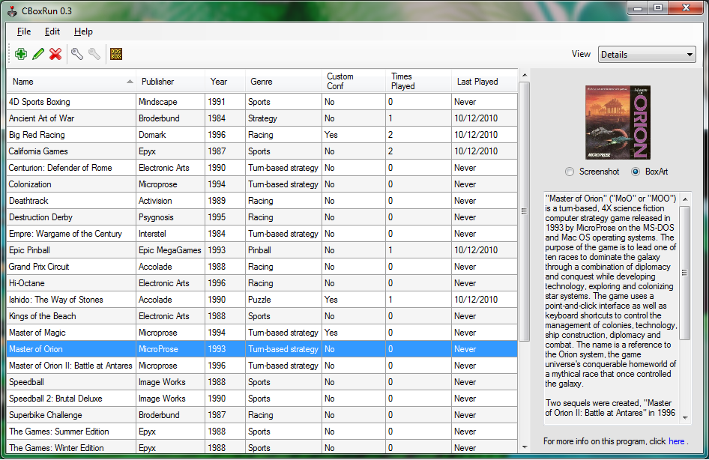This screenshot has height=460, width=709.
Task: Click the 'here' link for more info
Action: pos(676,441)
